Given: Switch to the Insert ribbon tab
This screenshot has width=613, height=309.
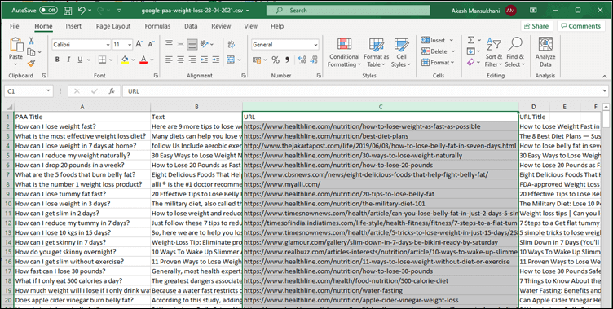Looking at the screenshot, I should [73, 26].
